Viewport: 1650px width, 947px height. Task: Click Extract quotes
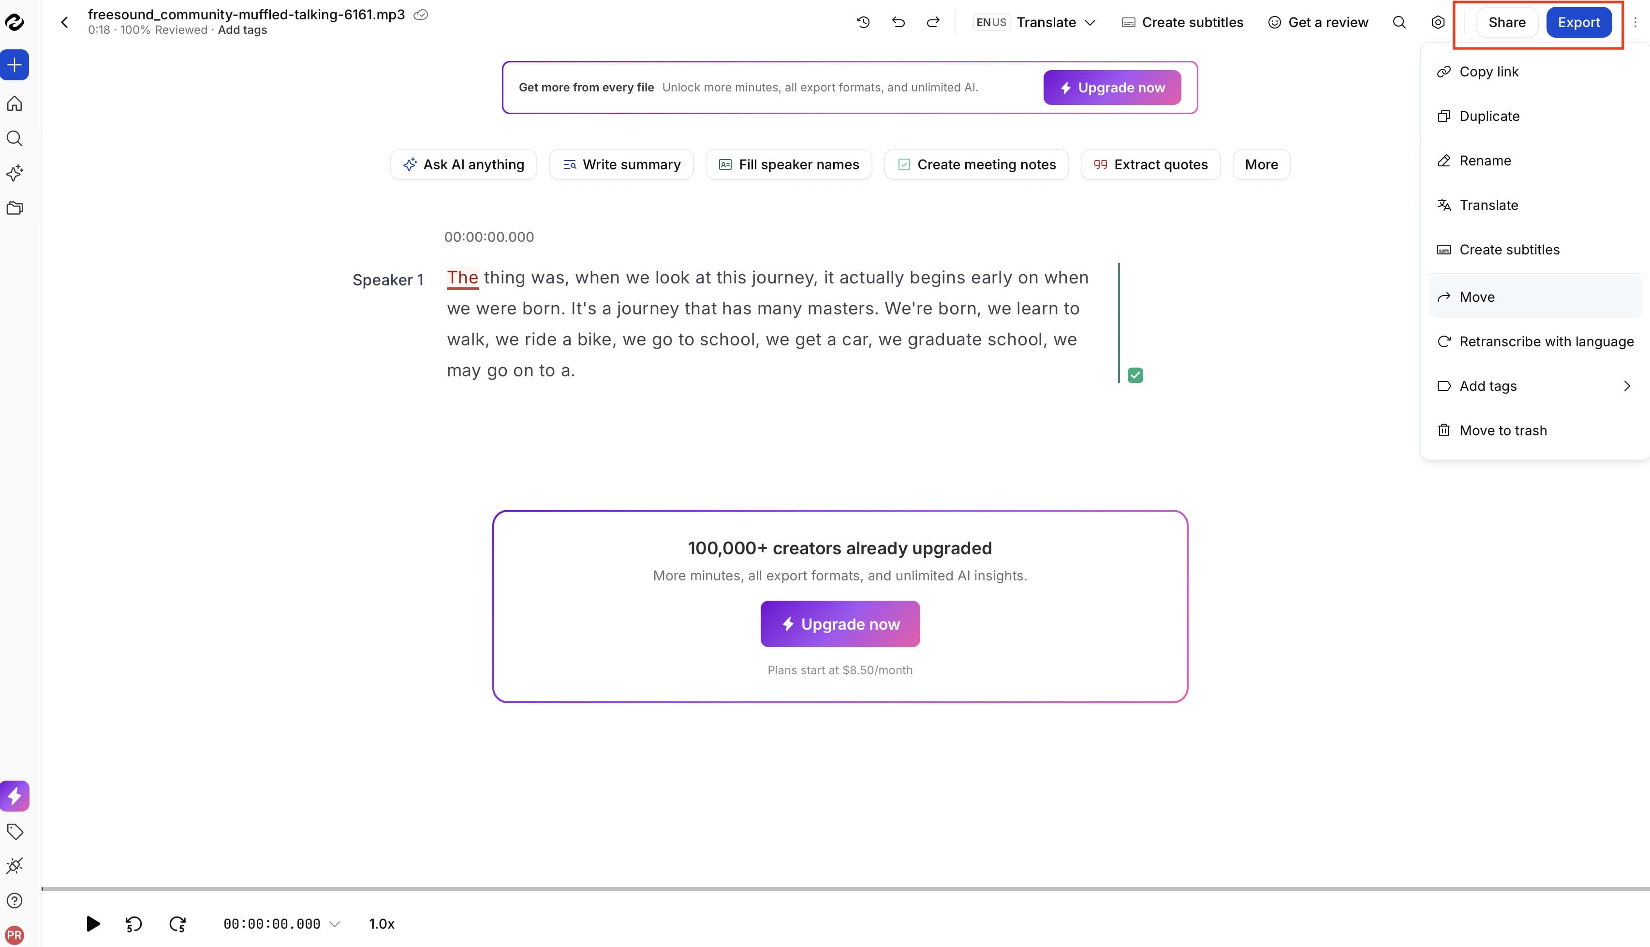point(1151,164)
